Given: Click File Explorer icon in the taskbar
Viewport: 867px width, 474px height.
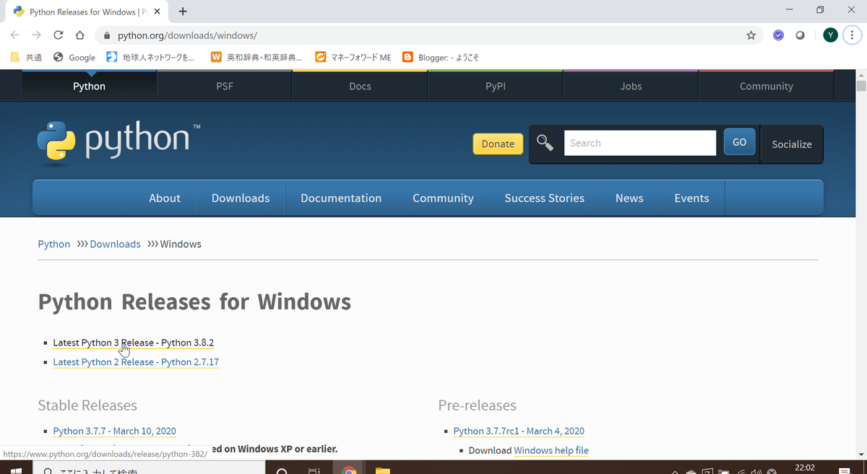Looking at the screenshot, I should 383,470.
